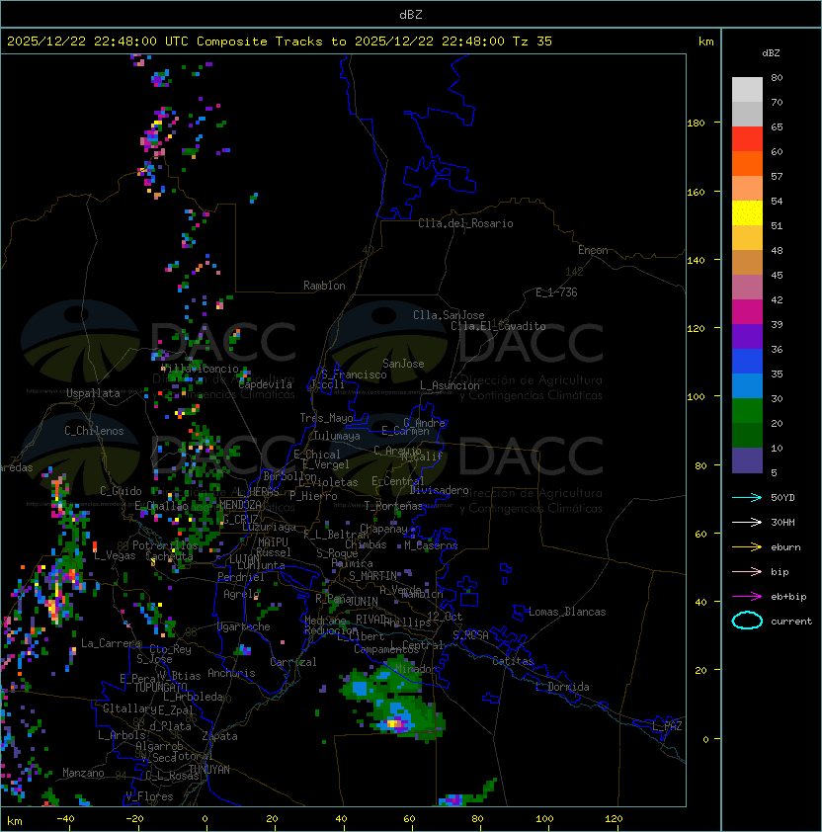Click the slate swatch between 10 and 5
Screen dimensions: 822x832
(747, 460)
